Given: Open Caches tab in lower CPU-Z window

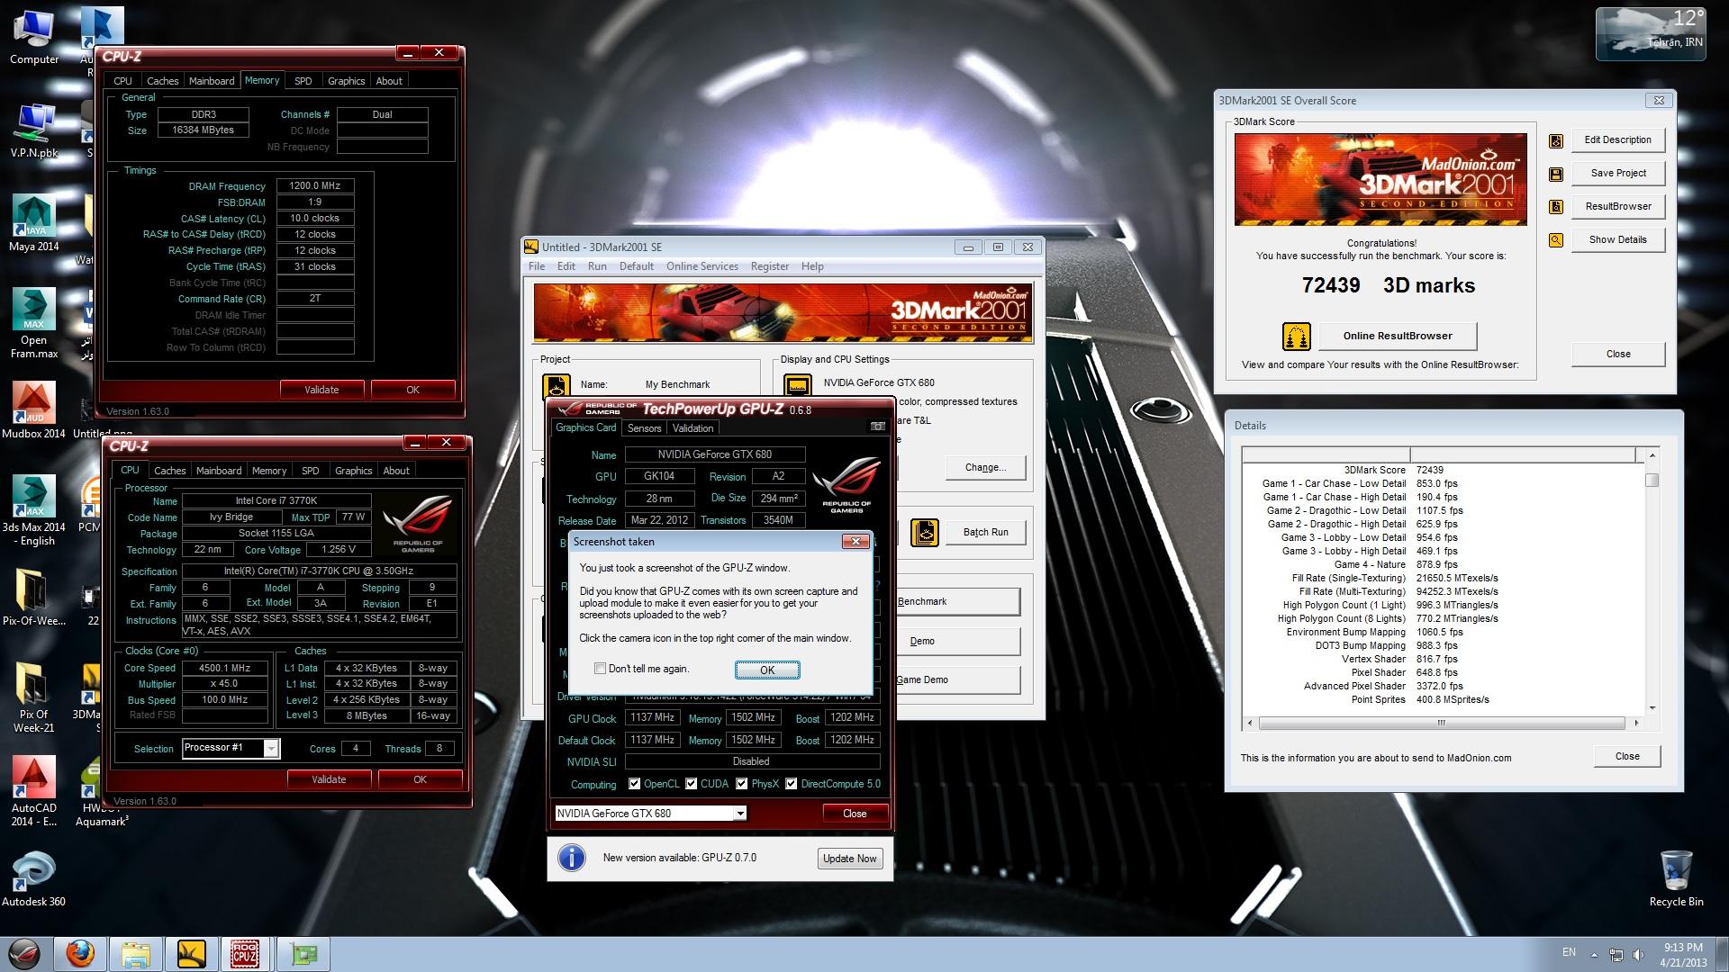Looking at the screenshot, I should coord(169,471).
